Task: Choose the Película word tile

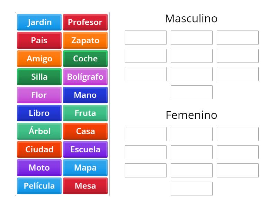Action: pyautogui.click(x=39, y=186)
